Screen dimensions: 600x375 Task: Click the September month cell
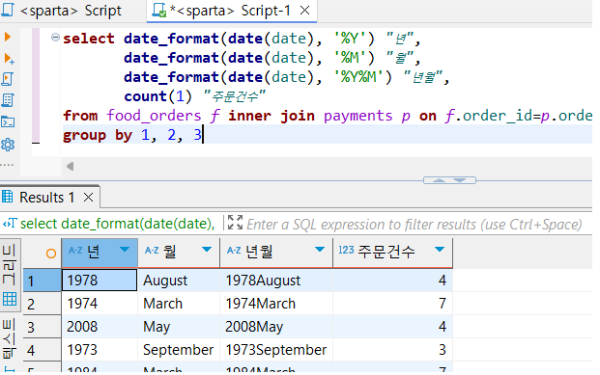coord(179,350)
